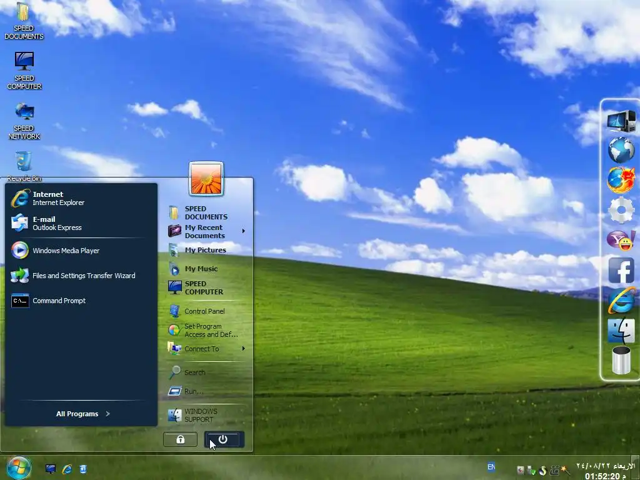Launch Windows Media Player
The height and width of the screenshot is (480, 640).
(x=81, y=251)
